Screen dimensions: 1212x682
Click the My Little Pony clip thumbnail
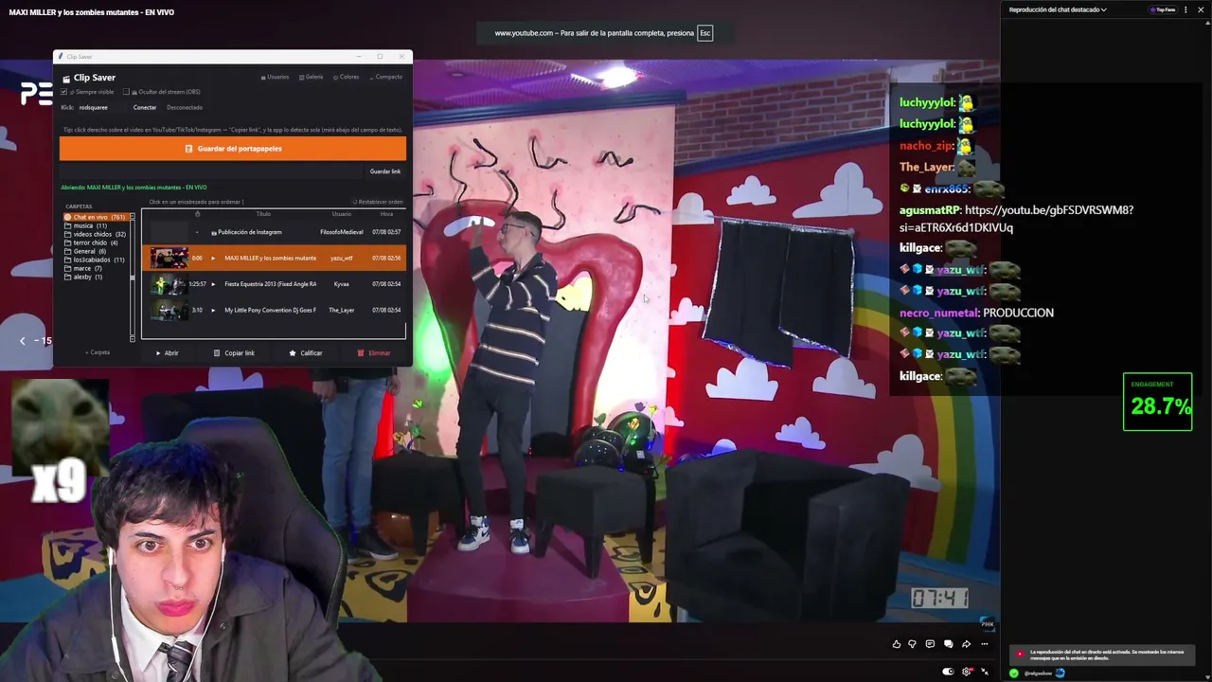coord(168,310)
